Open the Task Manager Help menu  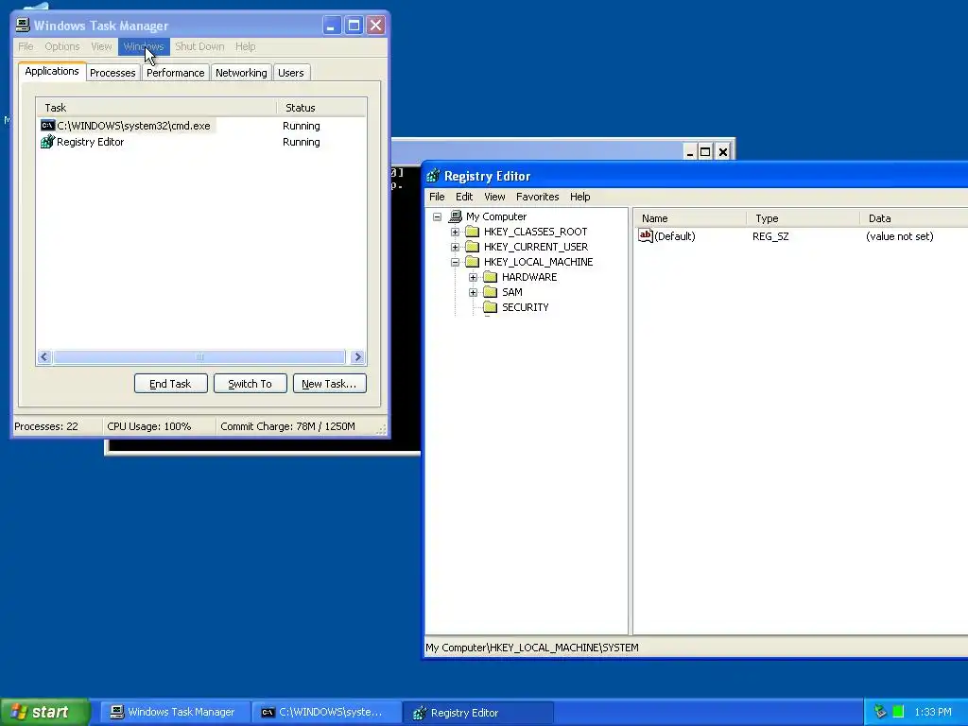click(x=245, y=46)
